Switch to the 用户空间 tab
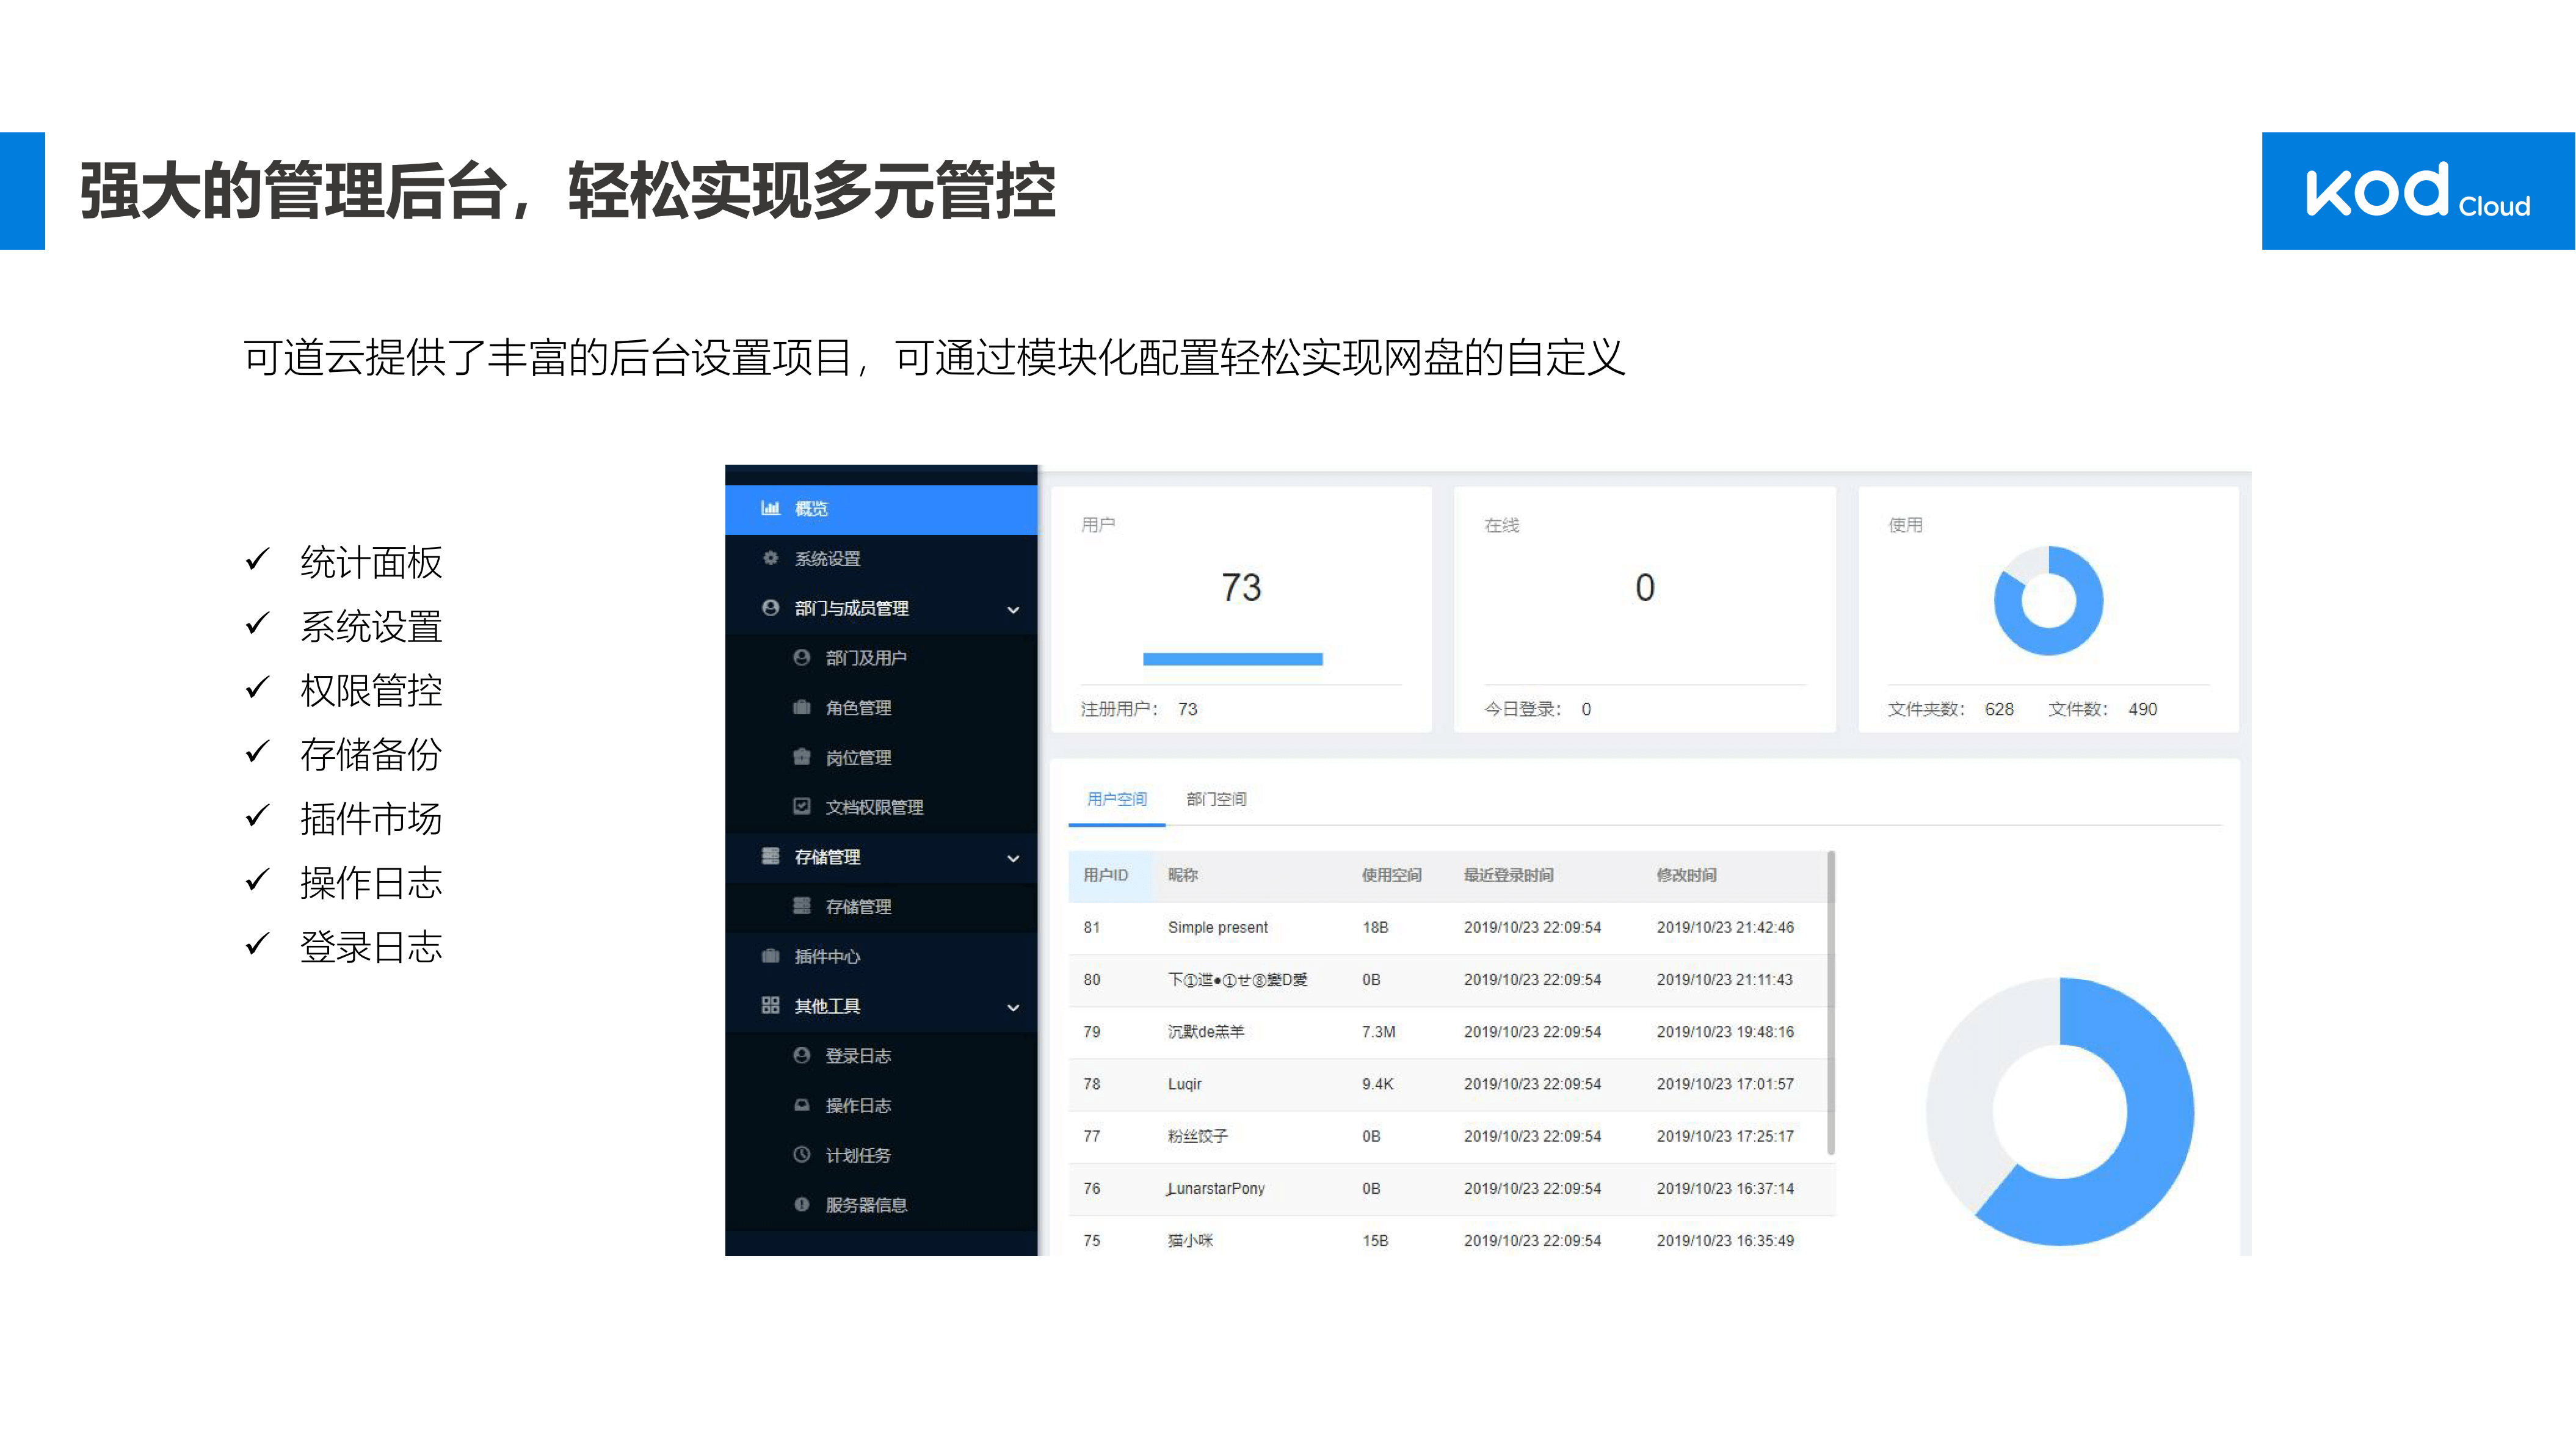 pyautogui.click(x=1117, y=799)
